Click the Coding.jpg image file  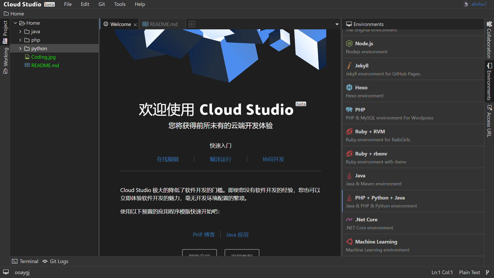(x=43, y=57)
